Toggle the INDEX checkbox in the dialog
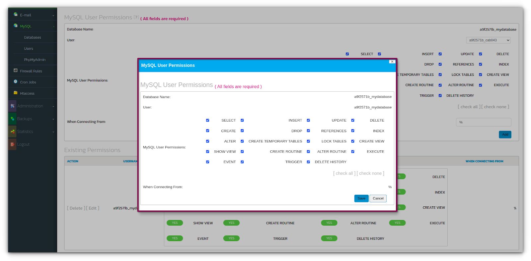531x261 pixels. tap(353, 130)
